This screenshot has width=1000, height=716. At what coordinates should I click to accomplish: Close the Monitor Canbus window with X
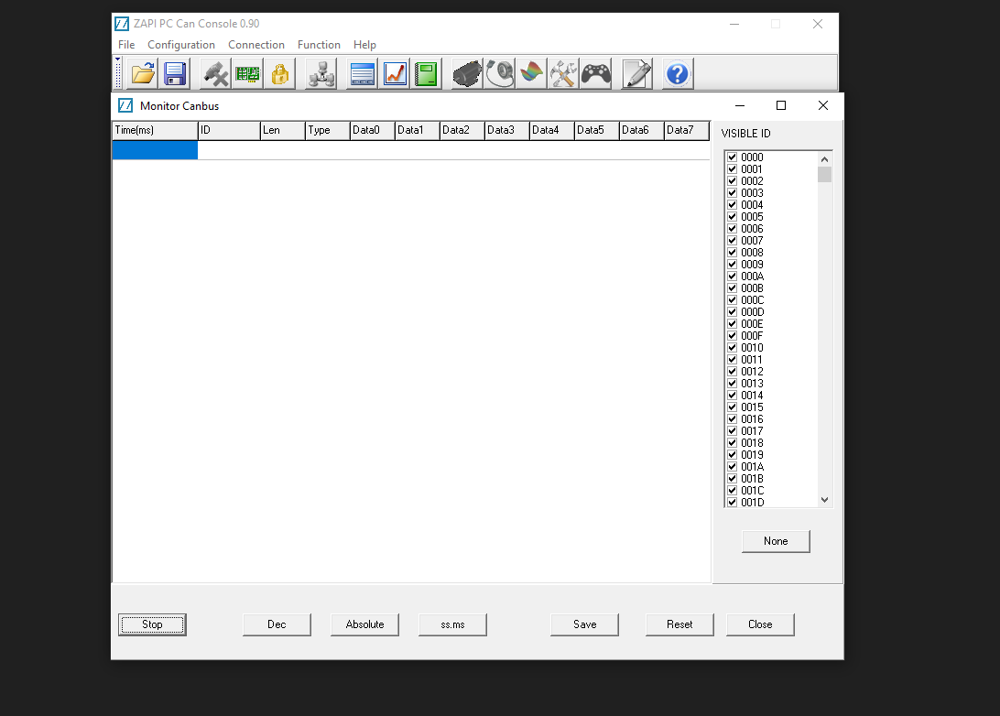click(822, 105)
